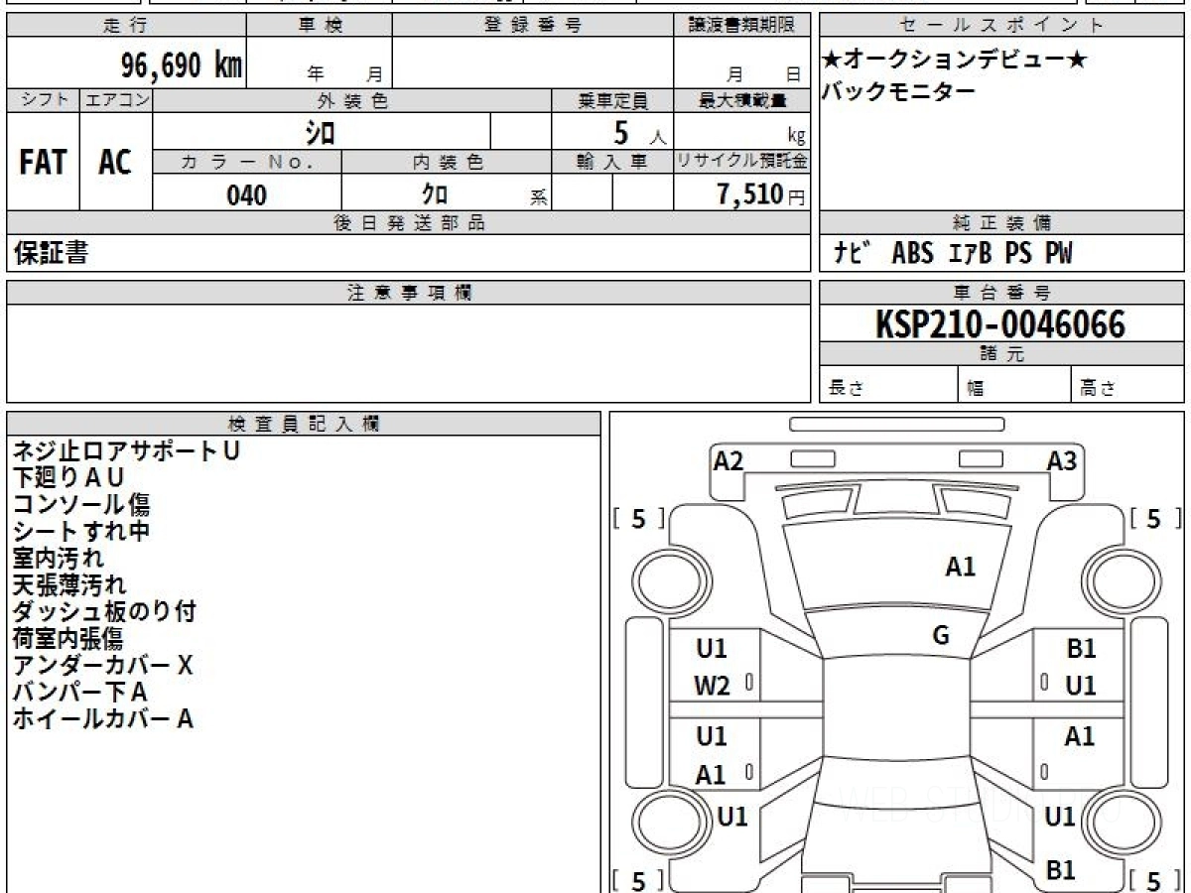Click the 車検 header cell
1191x893 pixels.
tap(319, 26)
